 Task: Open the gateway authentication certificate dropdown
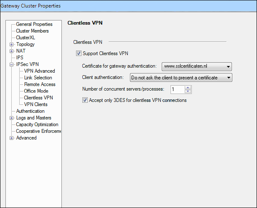click(x=197, y=66)
